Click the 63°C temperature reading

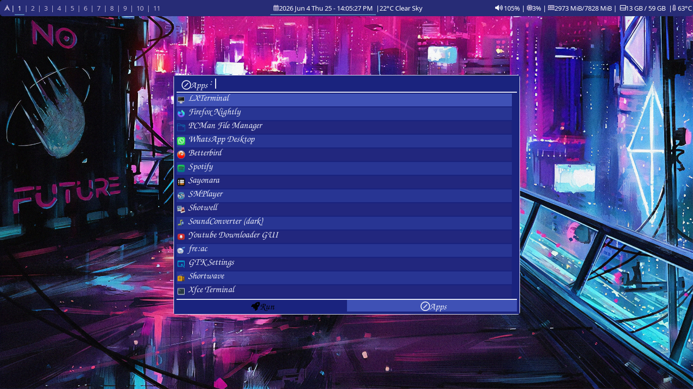[x=684, y=8]
